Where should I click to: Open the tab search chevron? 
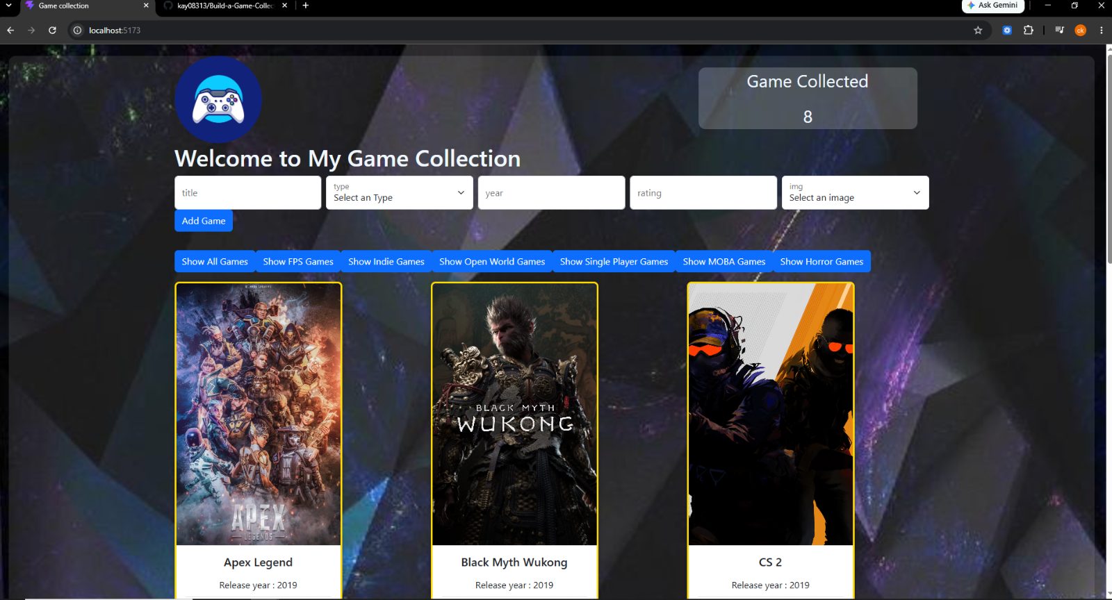click(x=9, y=6)
